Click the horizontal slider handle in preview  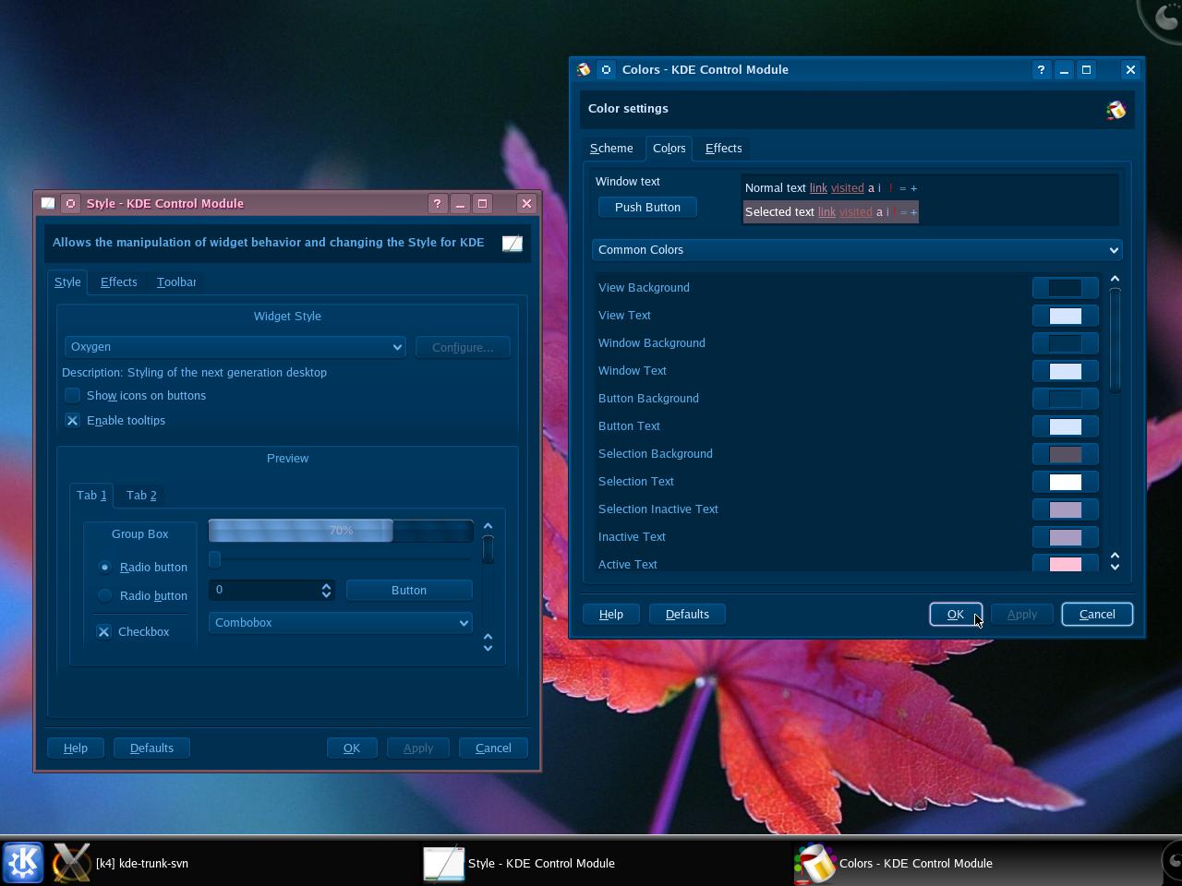(215, 559)
